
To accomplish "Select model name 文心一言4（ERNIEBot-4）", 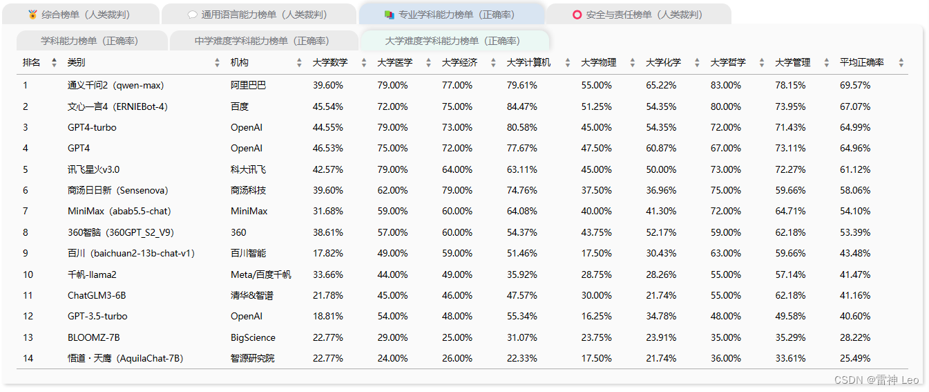I will [x=117, y=106].
